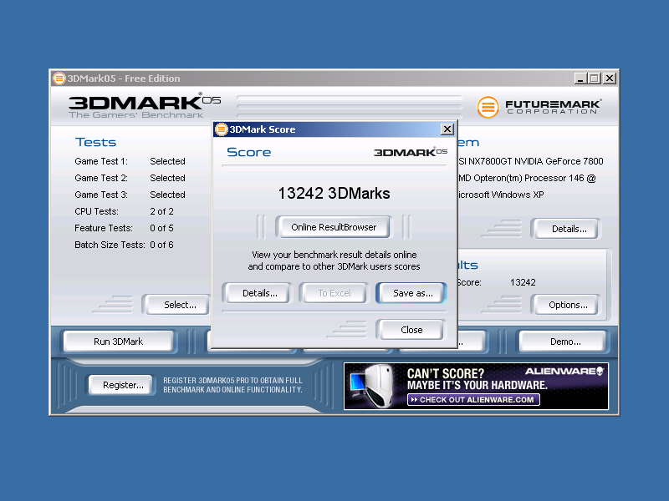Open the Alienware advertisement banner
Viewport: 669px width, 501px height.
476,386
